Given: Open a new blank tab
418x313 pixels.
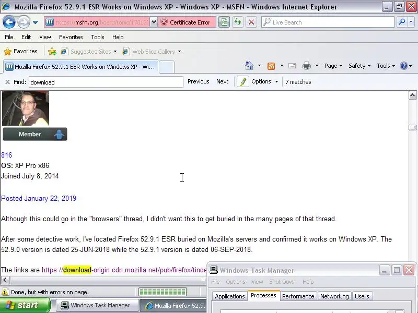Looking at the screenshot, I should pos(167,67).
